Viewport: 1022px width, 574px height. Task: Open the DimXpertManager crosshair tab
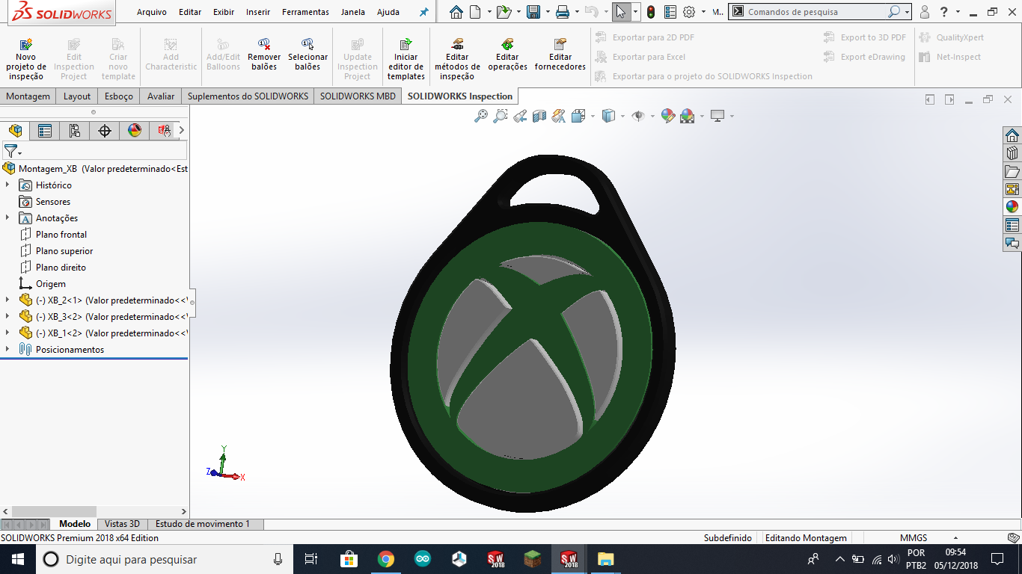point(105,131)
